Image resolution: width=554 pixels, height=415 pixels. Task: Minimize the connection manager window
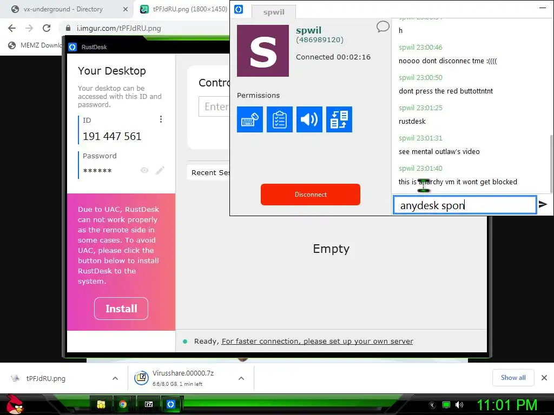click(x=543, y=8)
